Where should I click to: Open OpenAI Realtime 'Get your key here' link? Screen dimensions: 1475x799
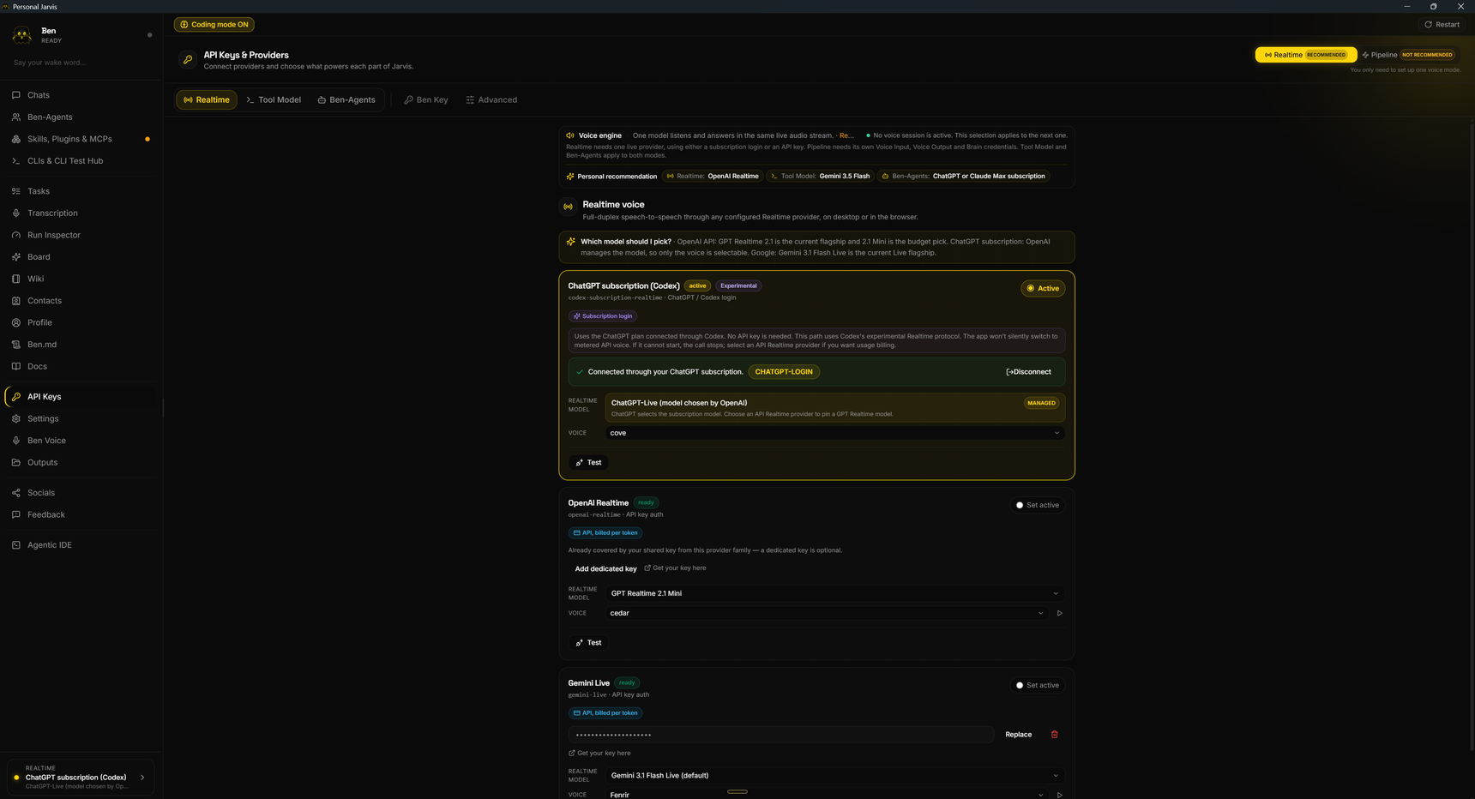(x=676, y=568)
